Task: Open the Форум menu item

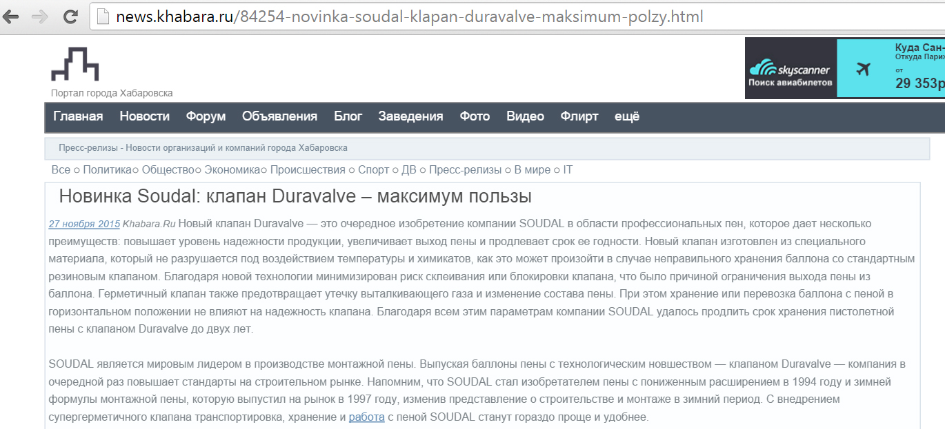Action: [x=206, y=116]
